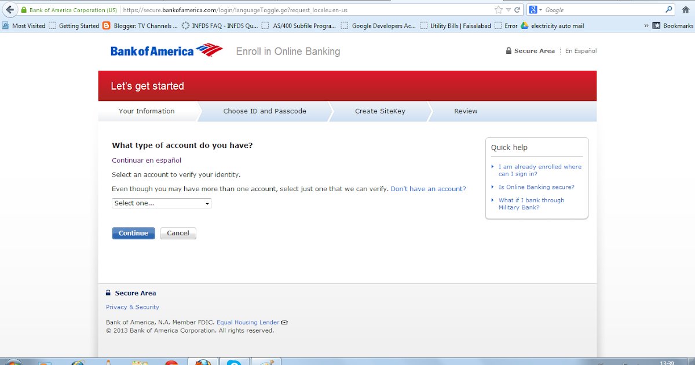
Task: Bookmark this page with the star icon
Action: (499, 10)
